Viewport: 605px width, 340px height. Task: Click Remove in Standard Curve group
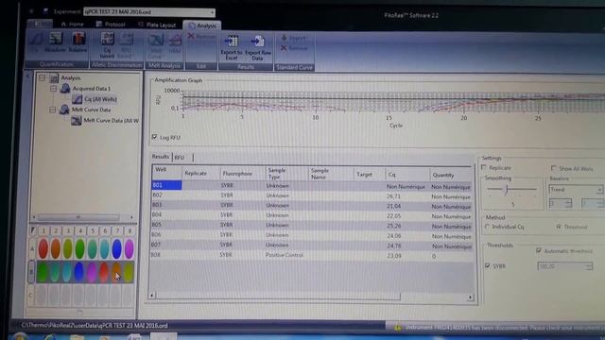pos(294,48)
